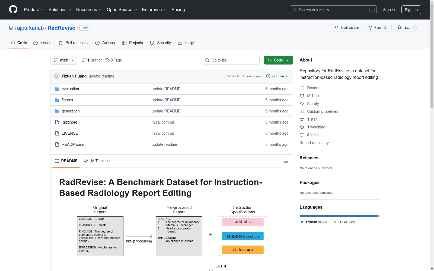Expand the Open Source menu
This screenshot has width=434, height=271.
pos(122,9)
